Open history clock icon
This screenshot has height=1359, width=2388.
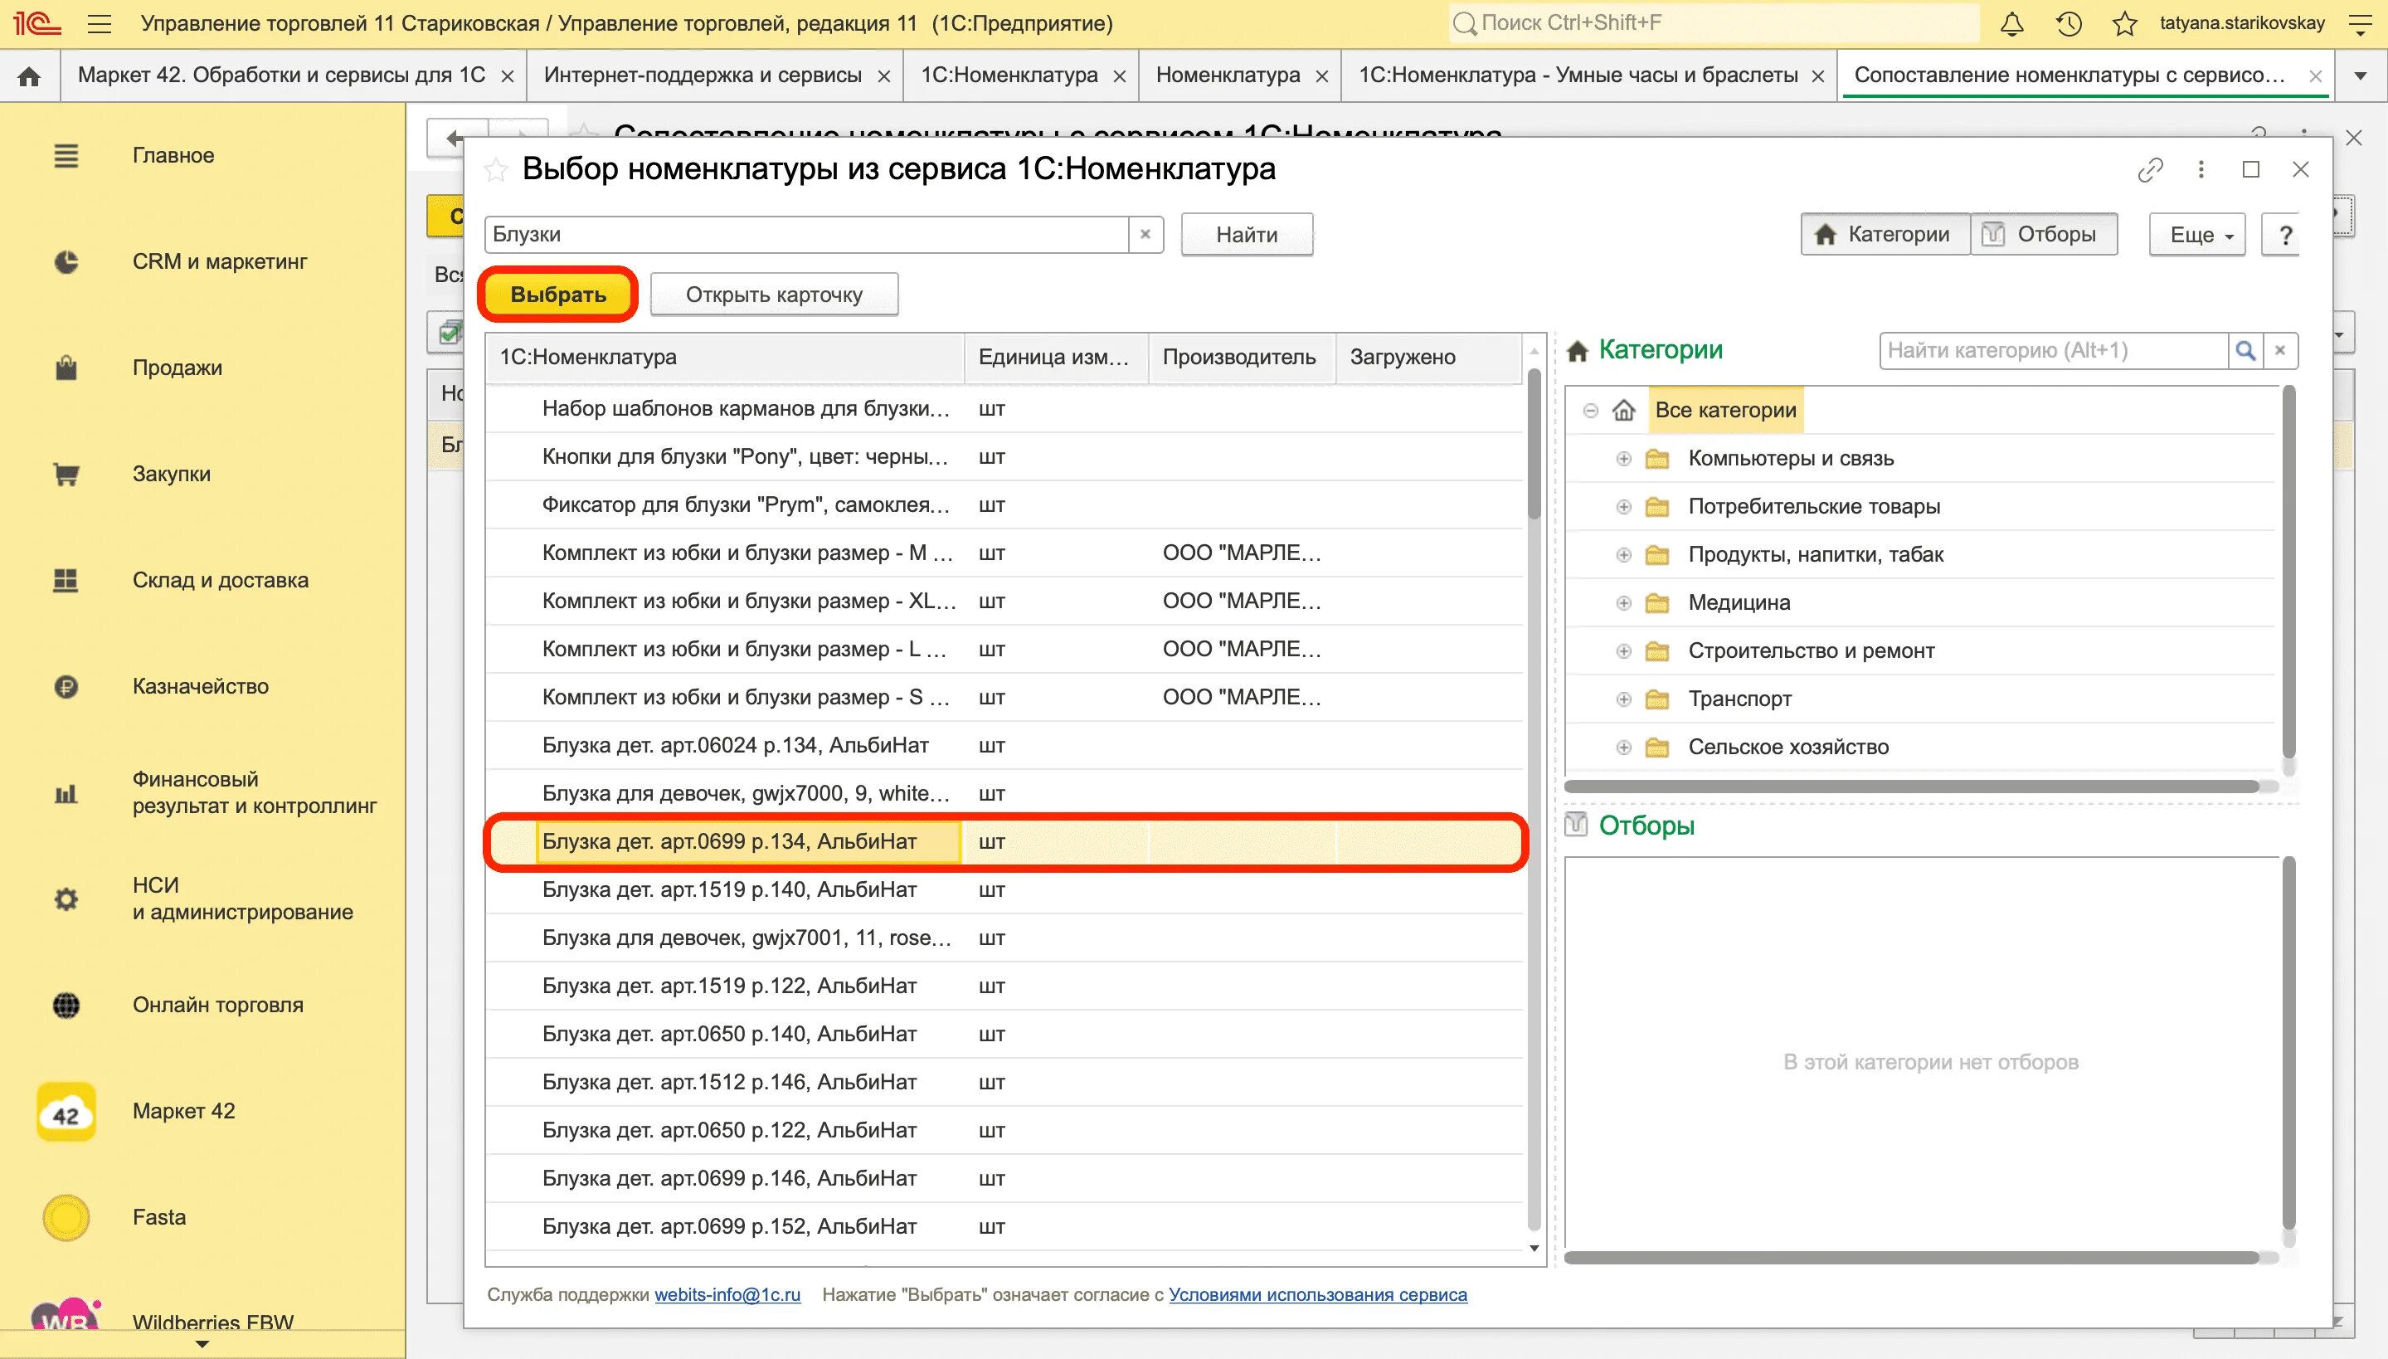pos(2069,23)
